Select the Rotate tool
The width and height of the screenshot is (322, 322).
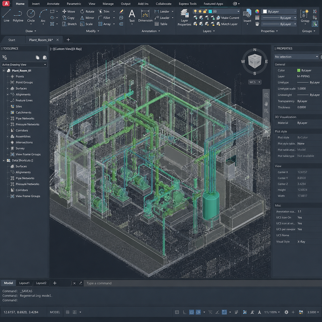point(87,11)
